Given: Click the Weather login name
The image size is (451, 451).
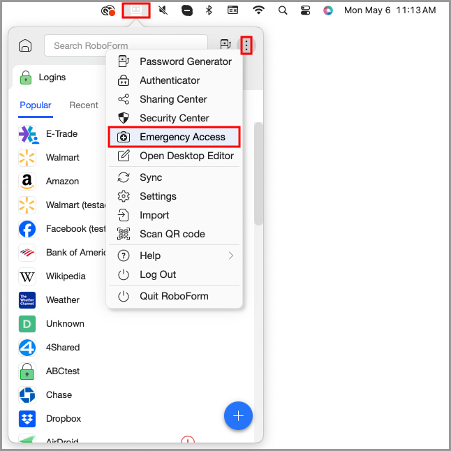Looking at the screenshot, I should 63,300.
